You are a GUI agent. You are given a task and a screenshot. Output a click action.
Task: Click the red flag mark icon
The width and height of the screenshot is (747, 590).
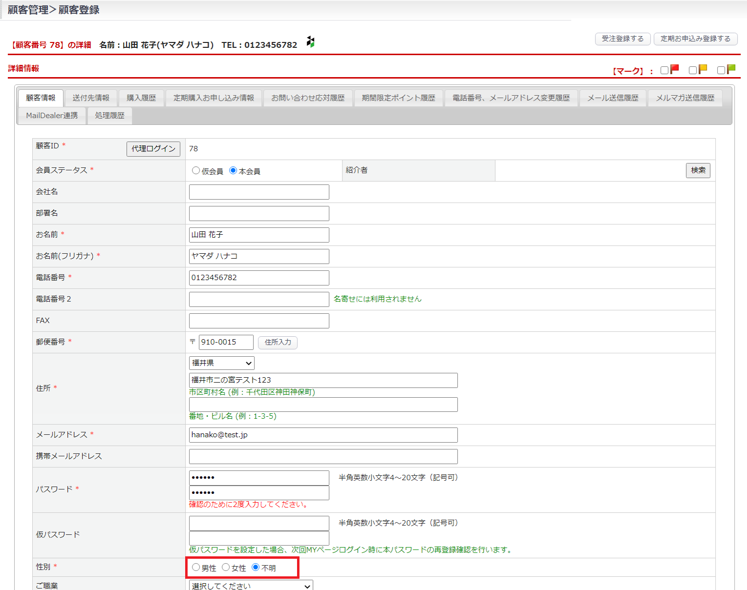675,69
